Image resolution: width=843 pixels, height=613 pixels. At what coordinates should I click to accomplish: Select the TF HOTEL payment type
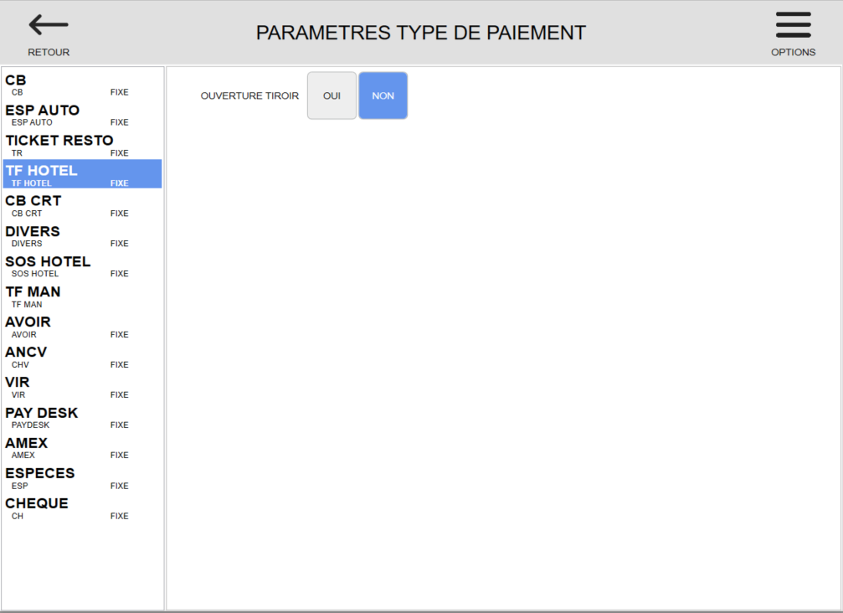pyautogui.click(x=82, y=174)
